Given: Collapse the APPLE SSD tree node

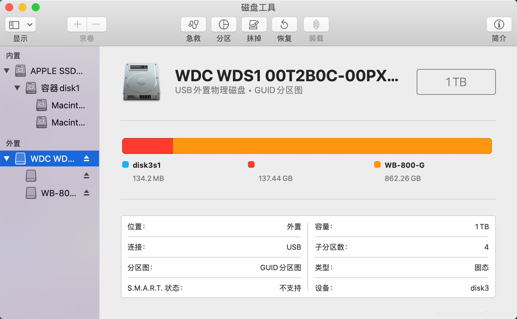Looking at the screenshot, I should tap(7, 71).
